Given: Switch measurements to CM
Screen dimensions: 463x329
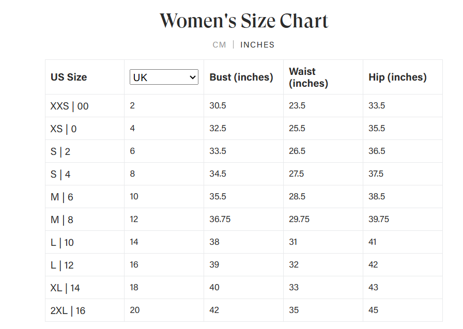Looking at the screenshot, I should [219, 45].
